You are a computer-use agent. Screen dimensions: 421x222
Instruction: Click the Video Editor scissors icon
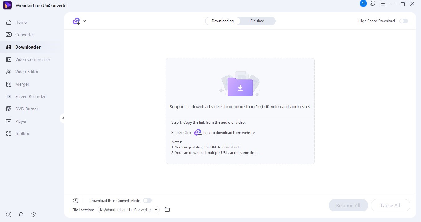click(x=9, y=72)
